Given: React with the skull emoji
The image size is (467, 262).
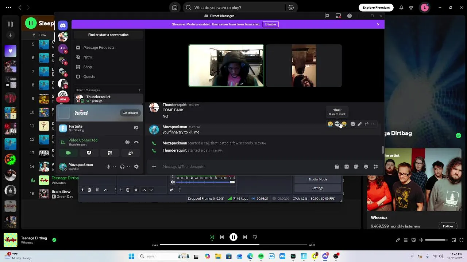Looking at the screenshot, I should [337, 124].
